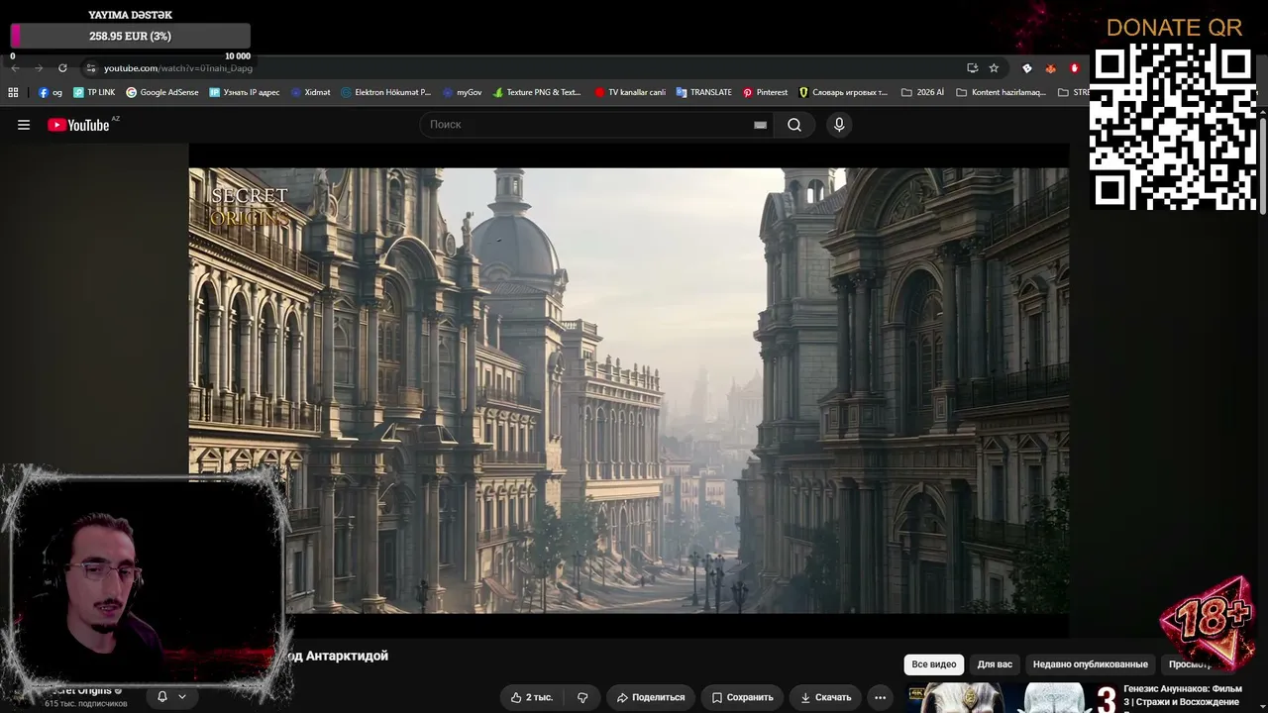Open the TP LINK bookmark
Screen dimensions: 1268x713
94,92
